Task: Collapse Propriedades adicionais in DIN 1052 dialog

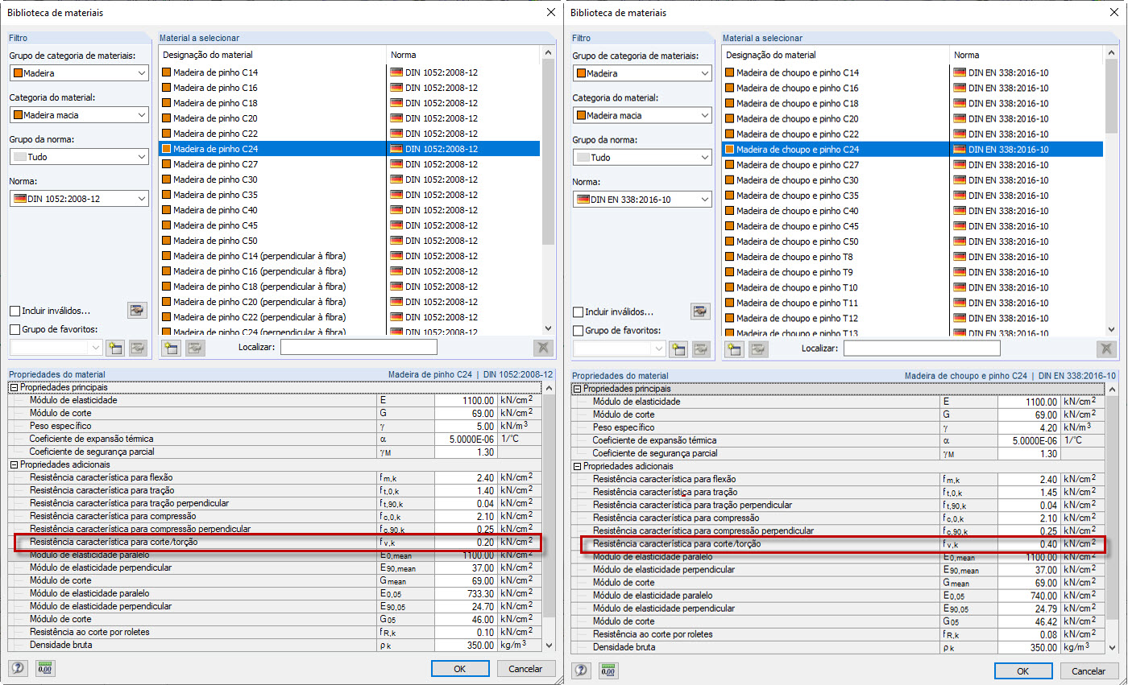Action: [14, 464]
